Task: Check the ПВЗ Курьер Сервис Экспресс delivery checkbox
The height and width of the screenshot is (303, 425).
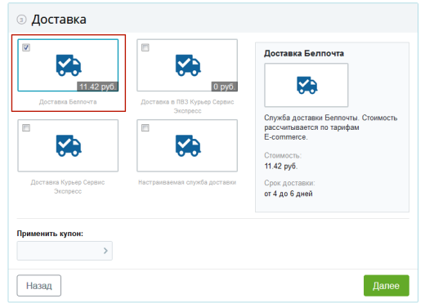Action: pyautogui.click(x=145, y=47)
